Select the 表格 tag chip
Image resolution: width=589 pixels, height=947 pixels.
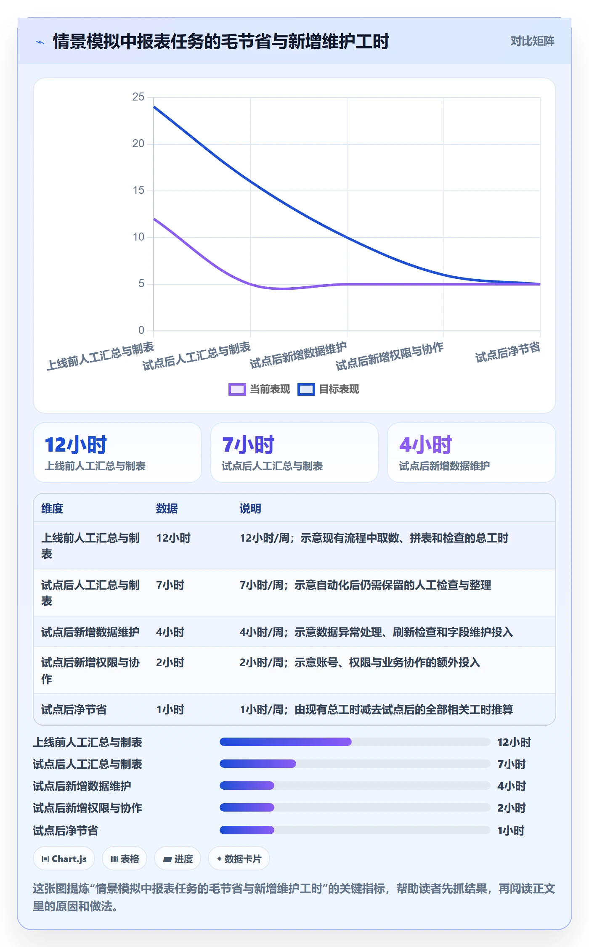point(125,859)
